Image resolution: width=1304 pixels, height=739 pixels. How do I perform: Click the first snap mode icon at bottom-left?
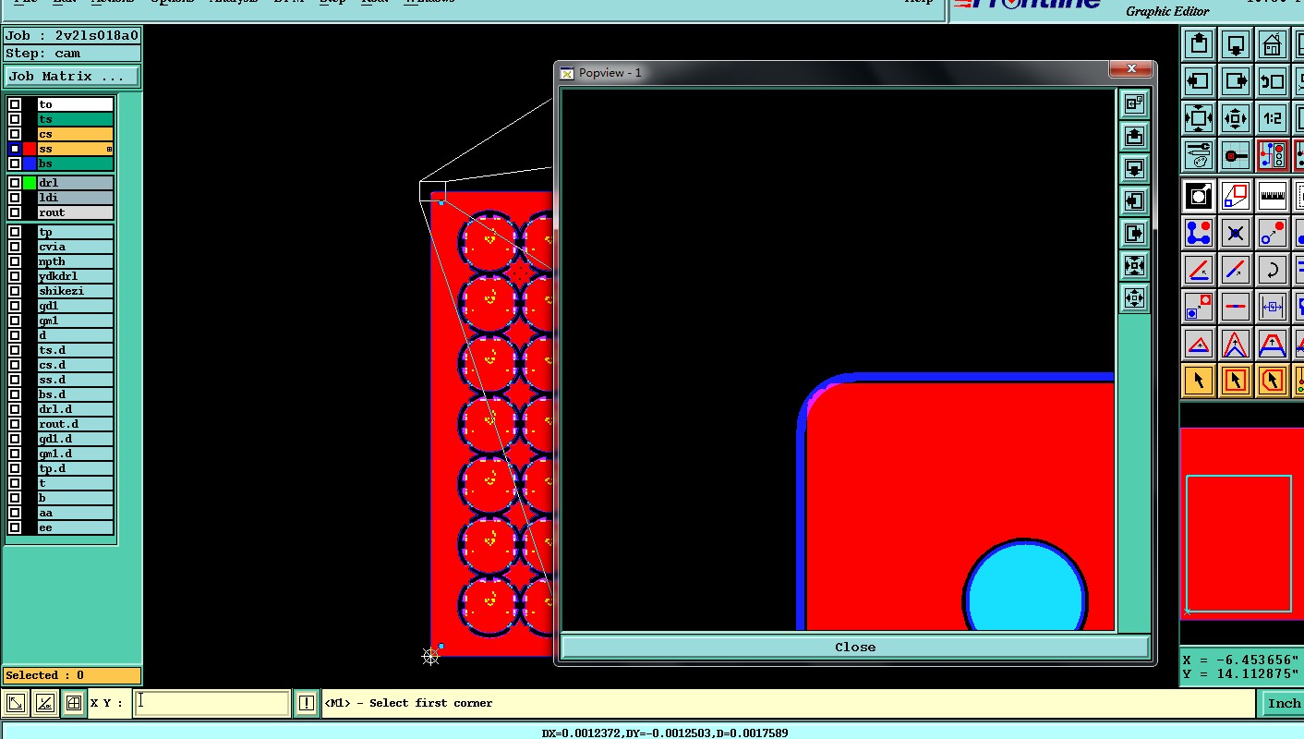tap(15, 704)
